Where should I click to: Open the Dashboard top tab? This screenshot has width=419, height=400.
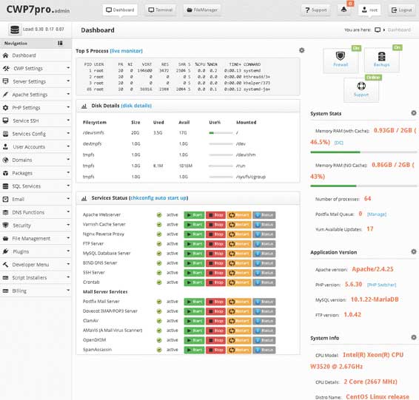coord(120,10)
